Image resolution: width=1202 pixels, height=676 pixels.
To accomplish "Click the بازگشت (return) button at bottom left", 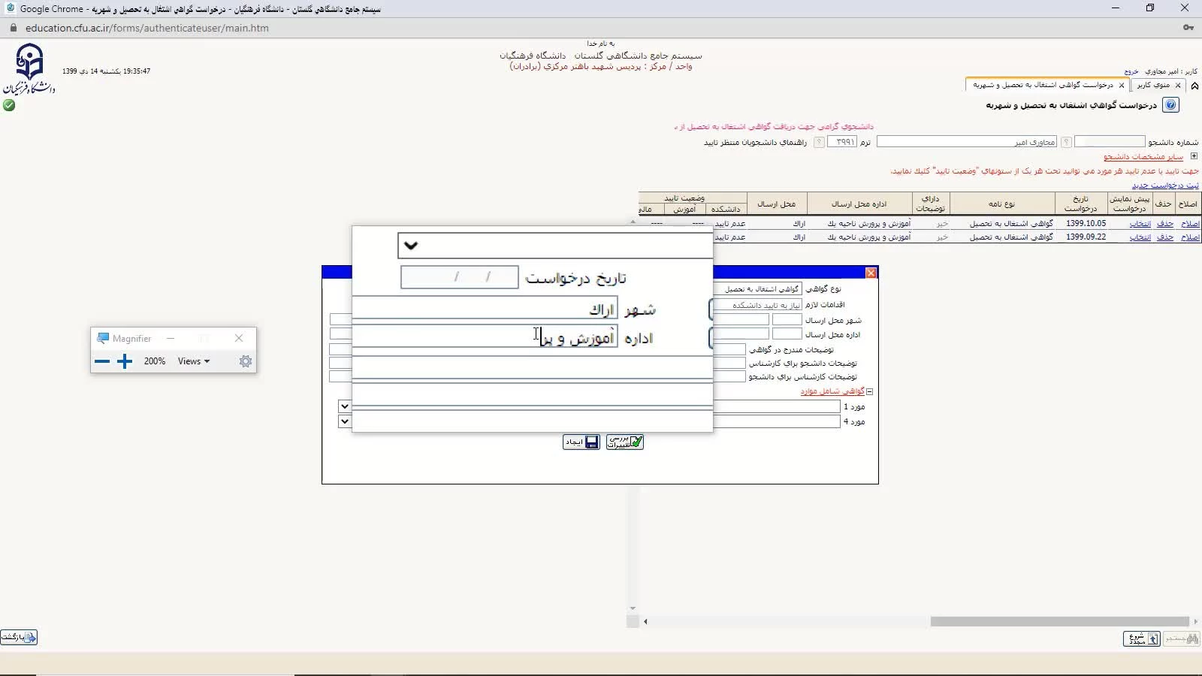I will pos(19,638).
